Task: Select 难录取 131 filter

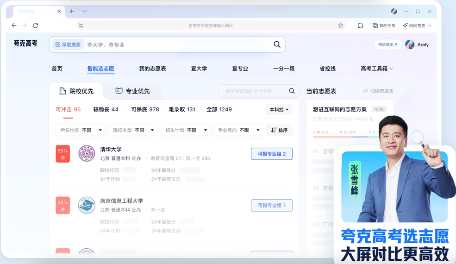Action: pyautogui.click(x=182, y=109)
